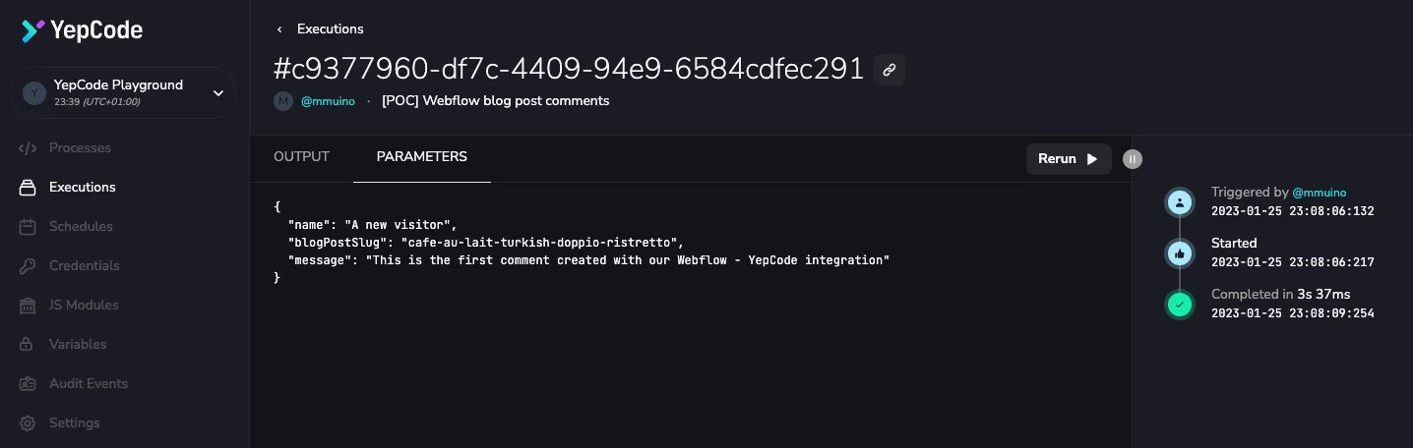
Task: Open the @mmuino link under Triggered by
Action: coord(1319,193)
